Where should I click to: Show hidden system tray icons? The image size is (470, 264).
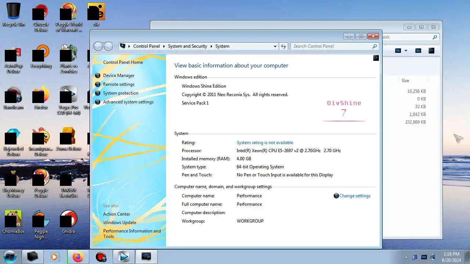pyautogui.click(x=406, y=257)
